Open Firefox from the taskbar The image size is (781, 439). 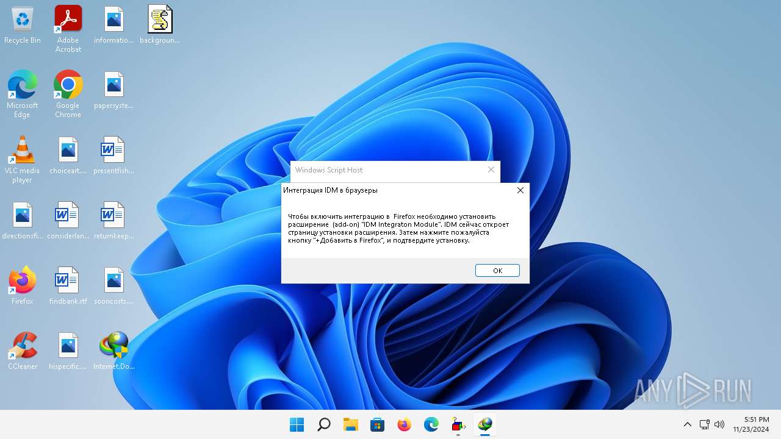[405, 424]
